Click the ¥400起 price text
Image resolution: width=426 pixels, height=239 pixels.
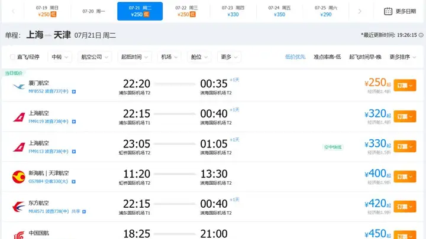[377, 173]
